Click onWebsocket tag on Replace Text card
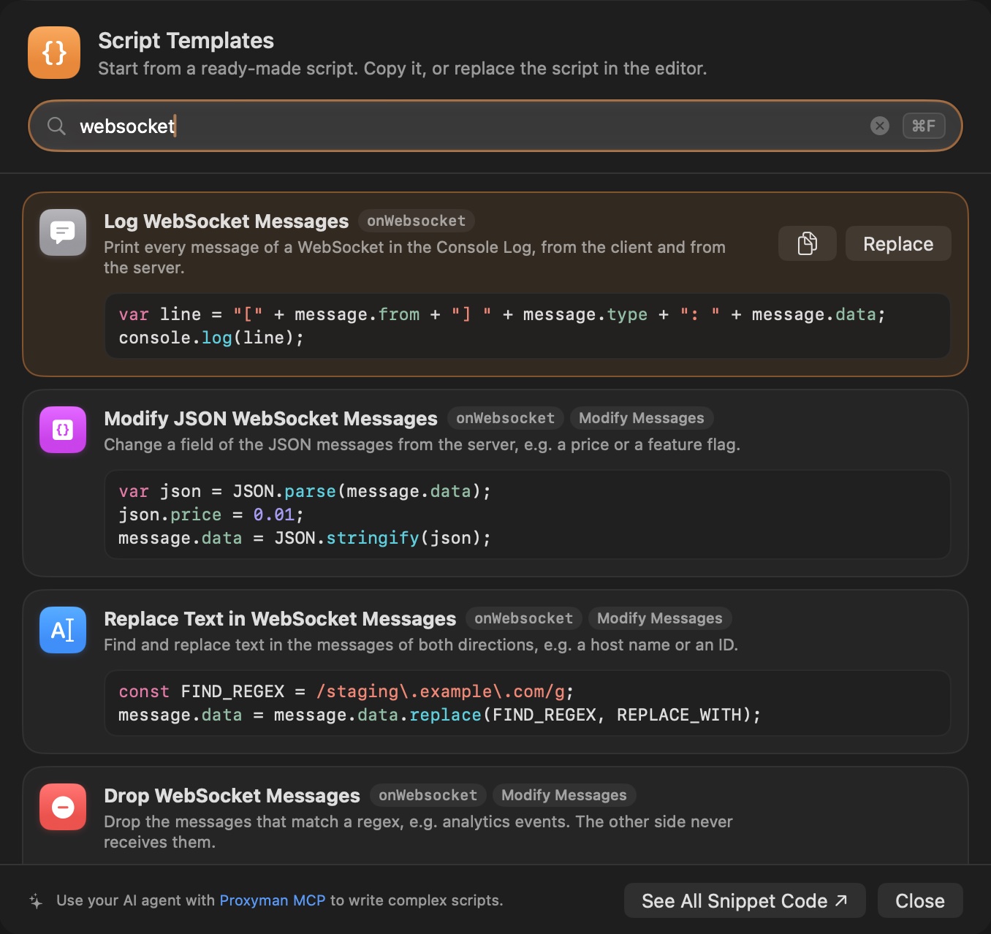The width and height of the screenshot is (991, 934). tap(523, 618)
